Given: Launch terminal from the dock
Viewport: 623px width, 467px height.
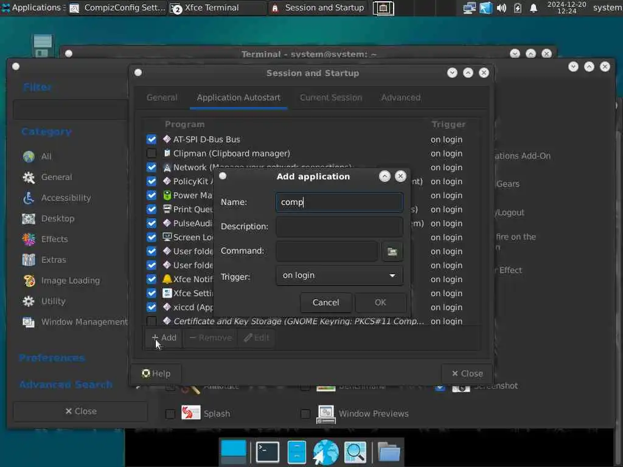Looking at the screenshot, I should [x=268, y=452].
